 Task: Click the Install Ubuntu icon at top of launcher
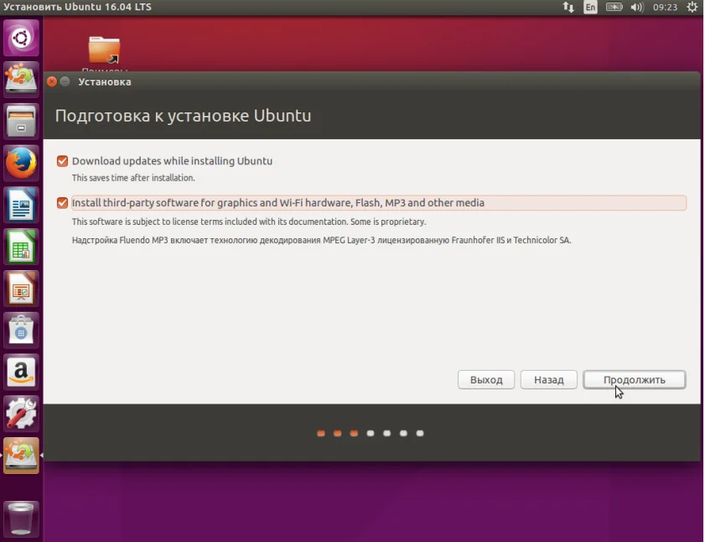coord(21,79)
